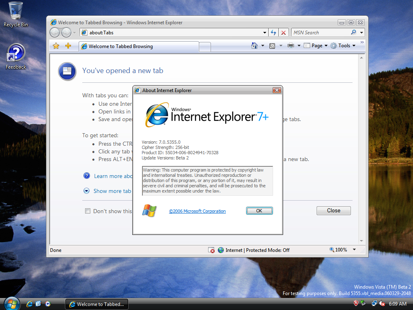Viewport: 413px width, 310px height.
Task: Click the Learn more about tabs link
Action: point(113,176)
